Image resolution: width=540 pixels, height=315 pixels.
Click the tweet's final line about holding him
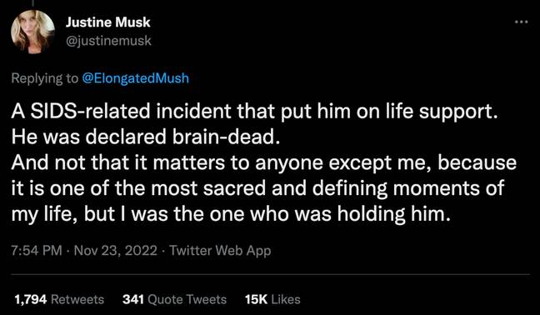pos(231,214)
